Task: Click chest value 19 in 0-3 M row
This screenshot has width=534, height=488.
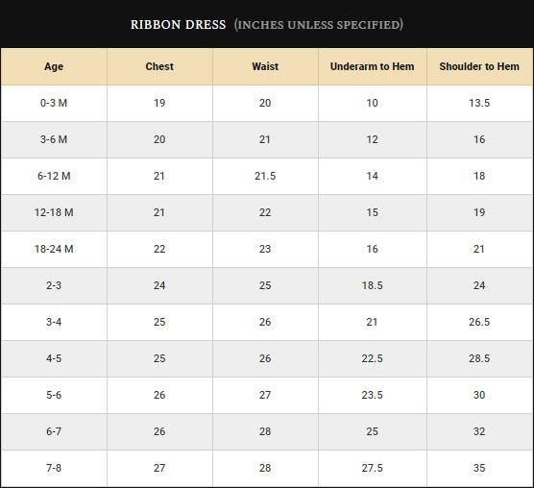Action: [159, 103]
